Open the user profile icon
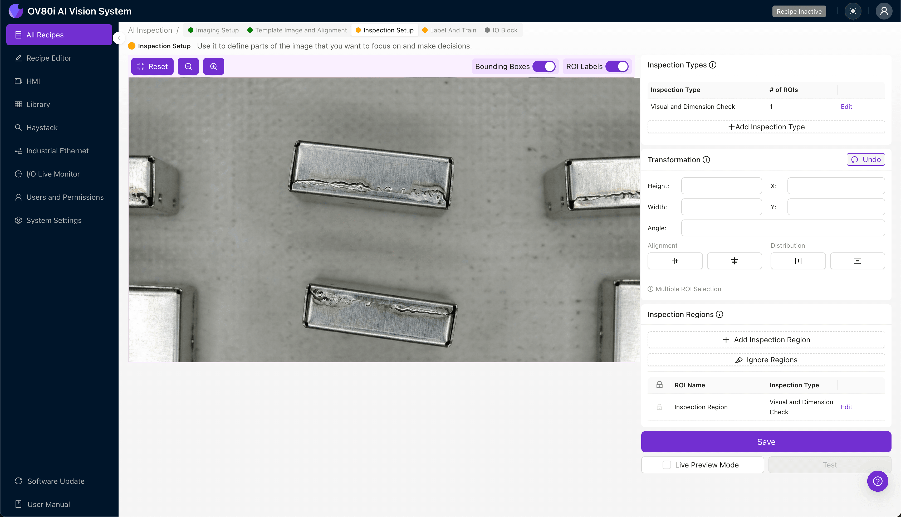 click(x=884, y=11)
